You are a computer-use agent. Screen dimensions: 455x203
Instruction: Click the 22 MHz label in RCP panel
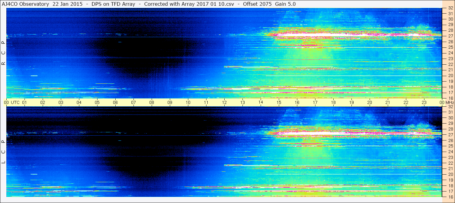[450, 64]
